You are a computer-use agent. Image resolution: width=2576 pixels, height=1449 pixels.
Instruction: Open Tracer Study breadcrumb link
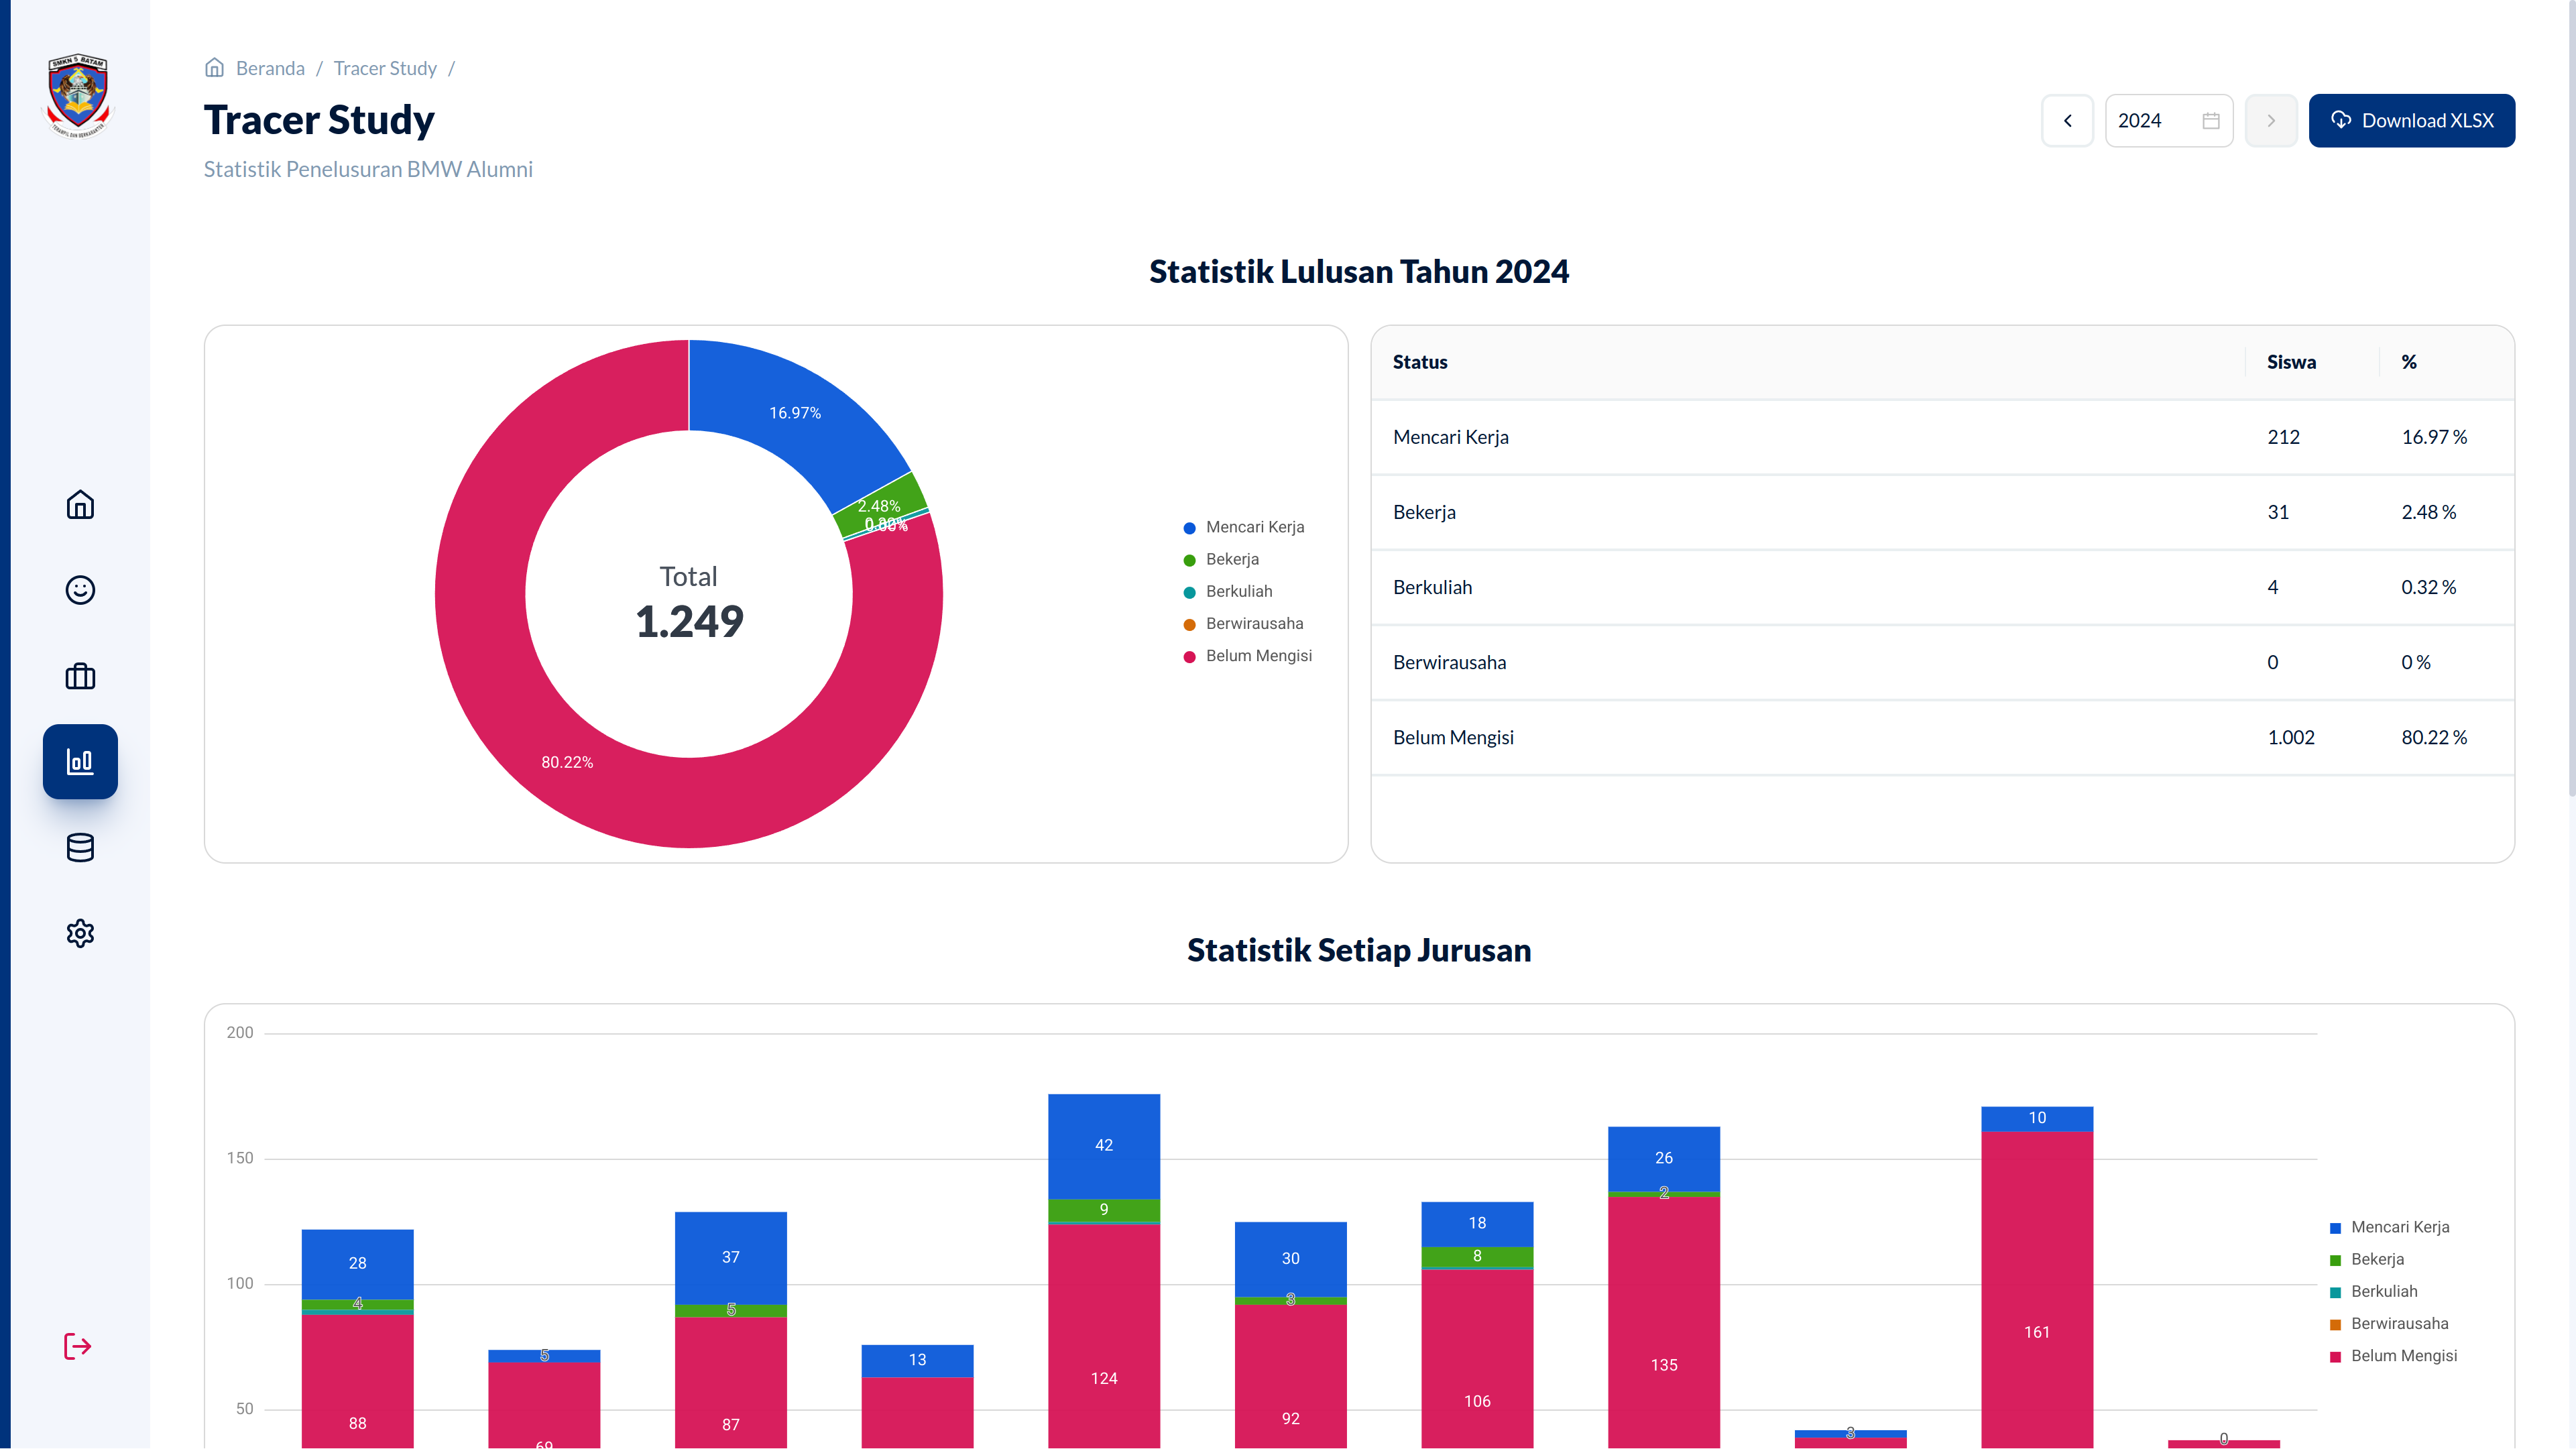pos(385,68)
